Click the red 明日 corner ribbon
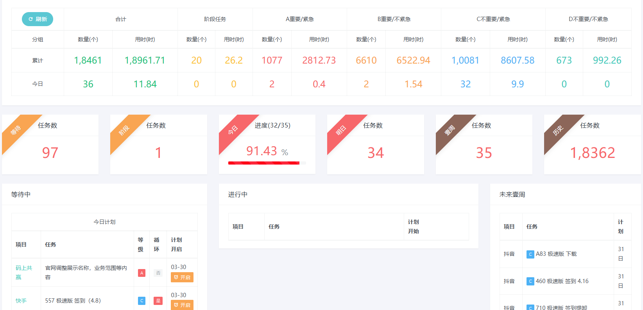Screen dimensions: 643x310 342,130
